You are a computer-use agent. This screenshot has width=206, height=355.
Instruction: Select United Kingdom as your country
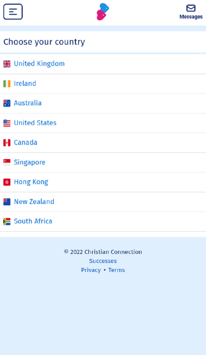(x=39, y=64)
